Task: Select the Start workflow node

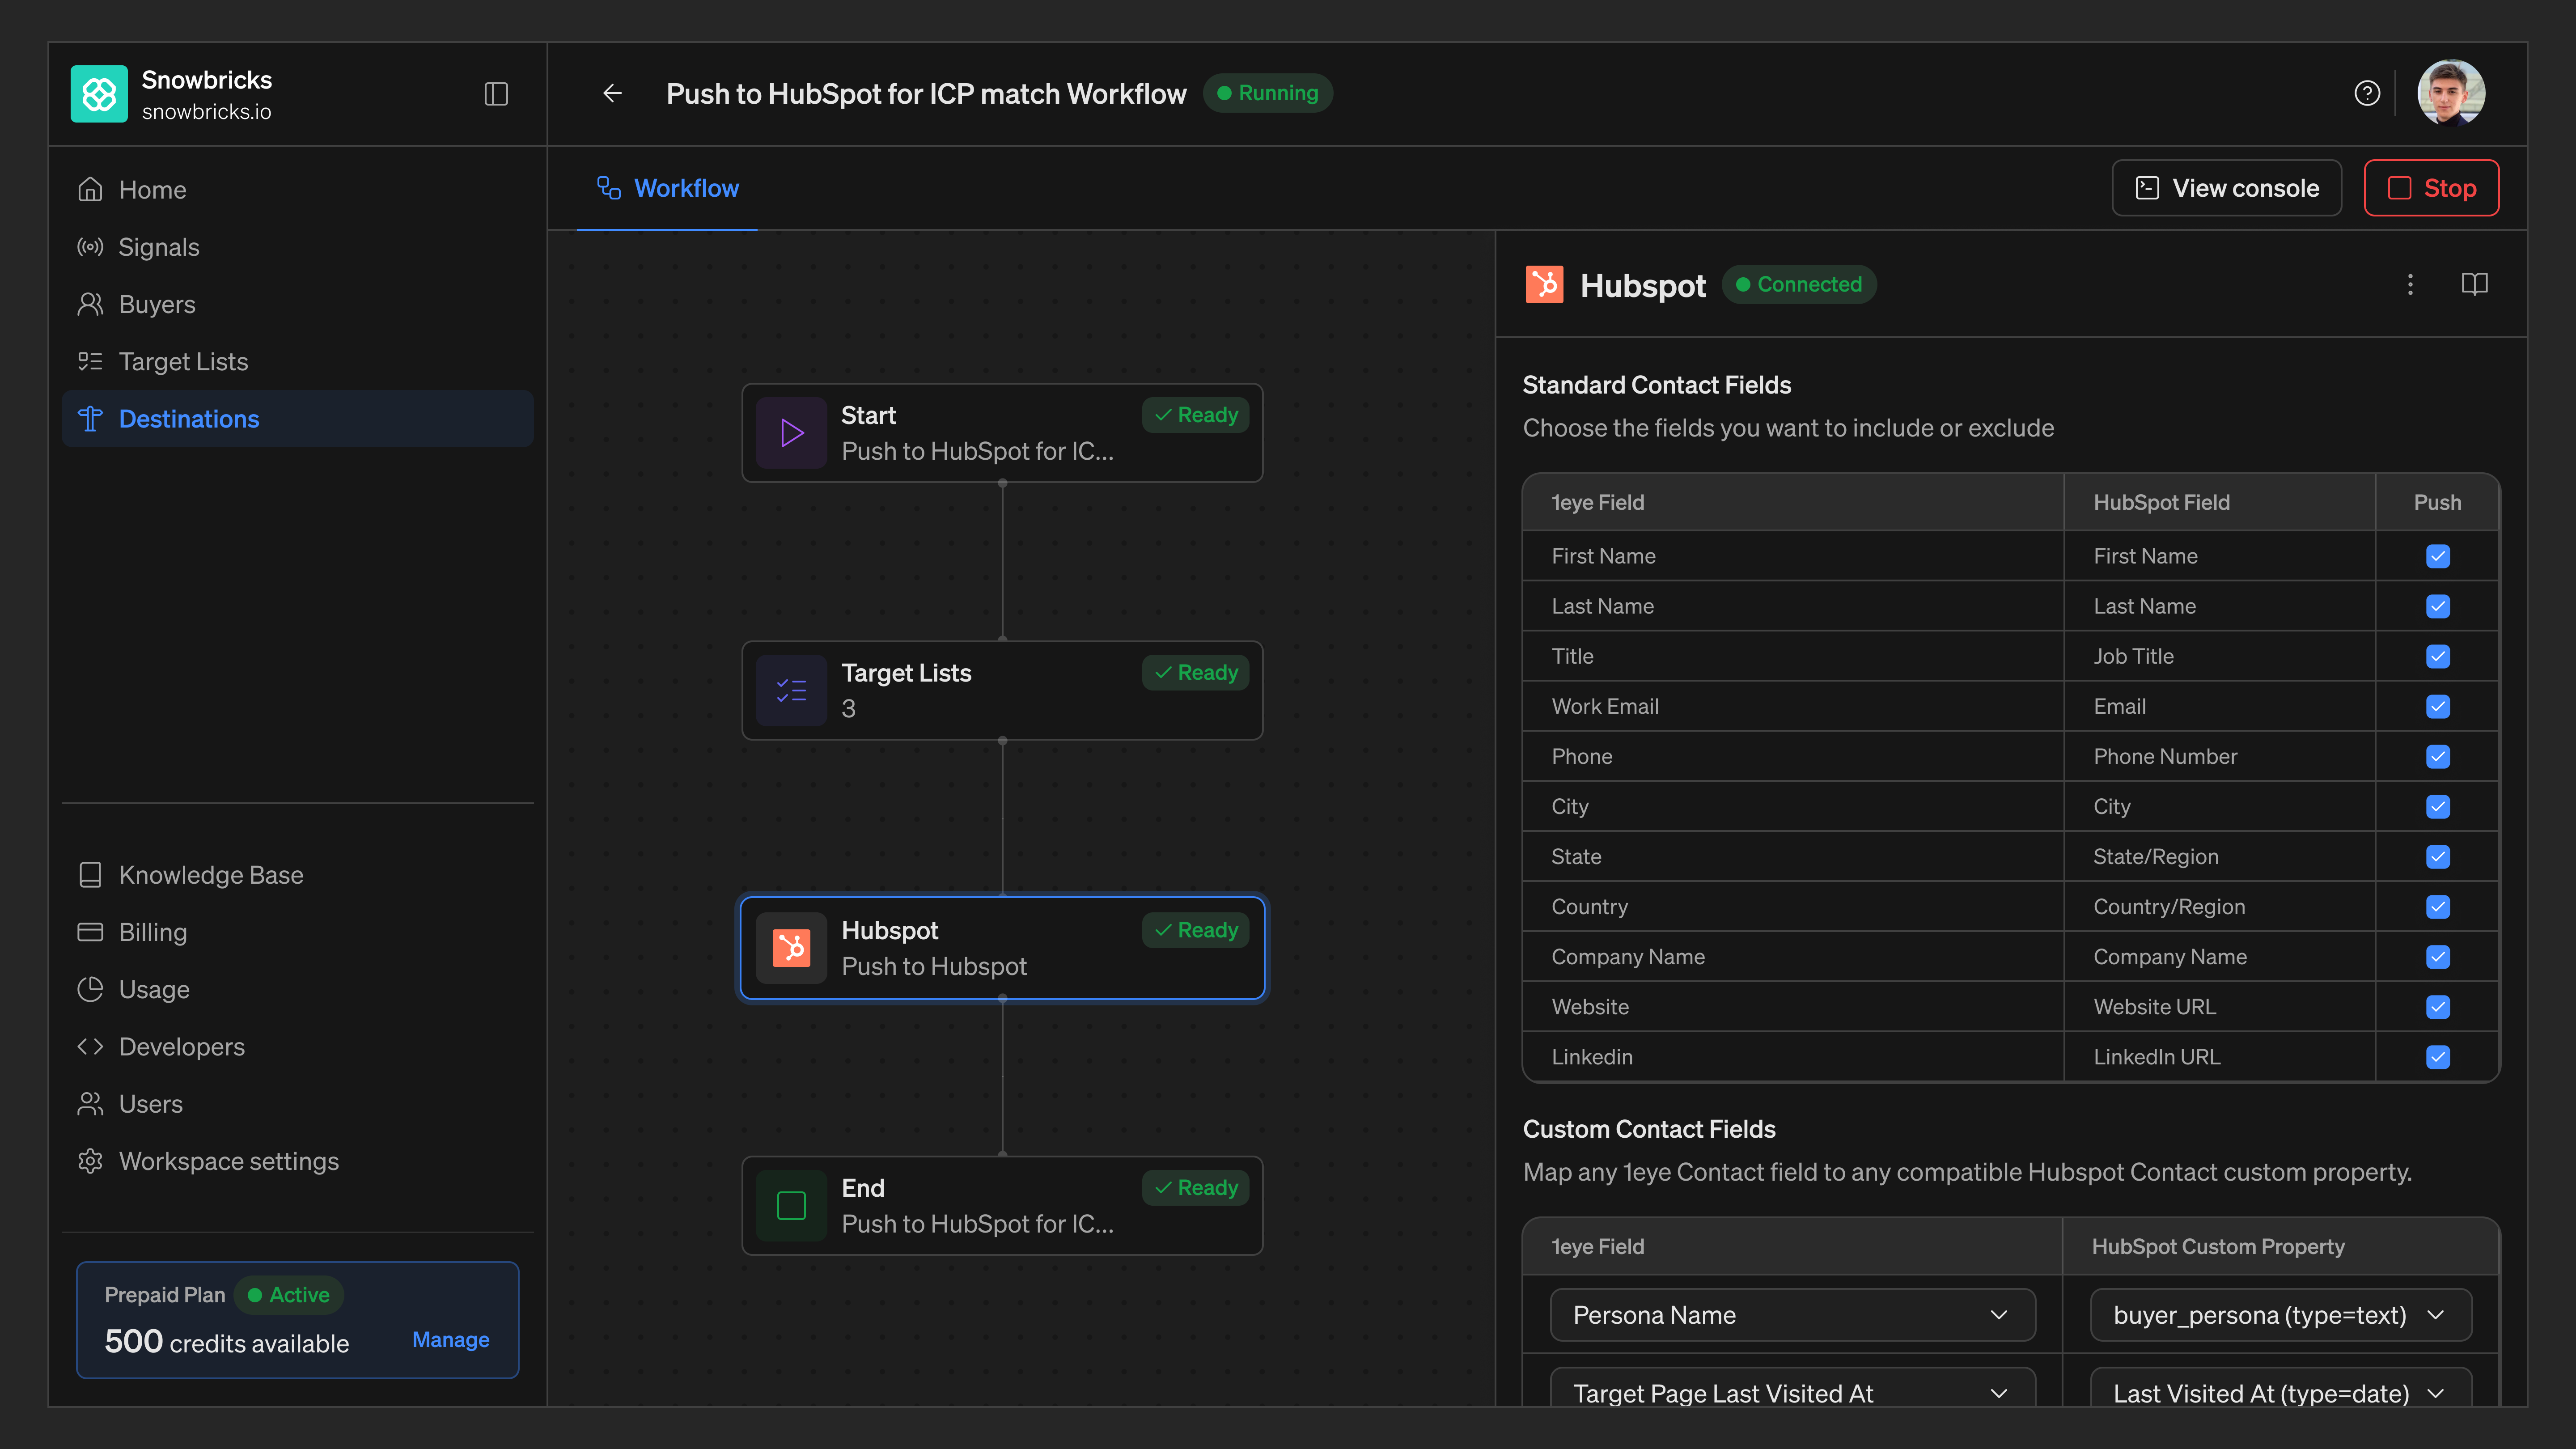Action: (1002, 433)
